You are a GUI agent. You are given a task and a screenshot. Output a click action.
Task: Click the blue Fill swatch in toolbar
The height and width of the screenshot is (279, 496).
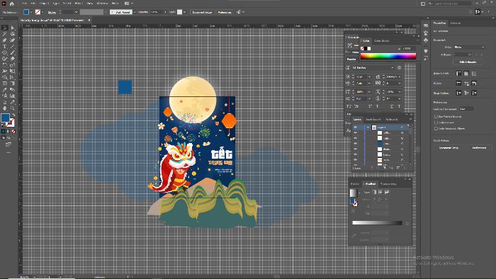(x=6, y=118)
